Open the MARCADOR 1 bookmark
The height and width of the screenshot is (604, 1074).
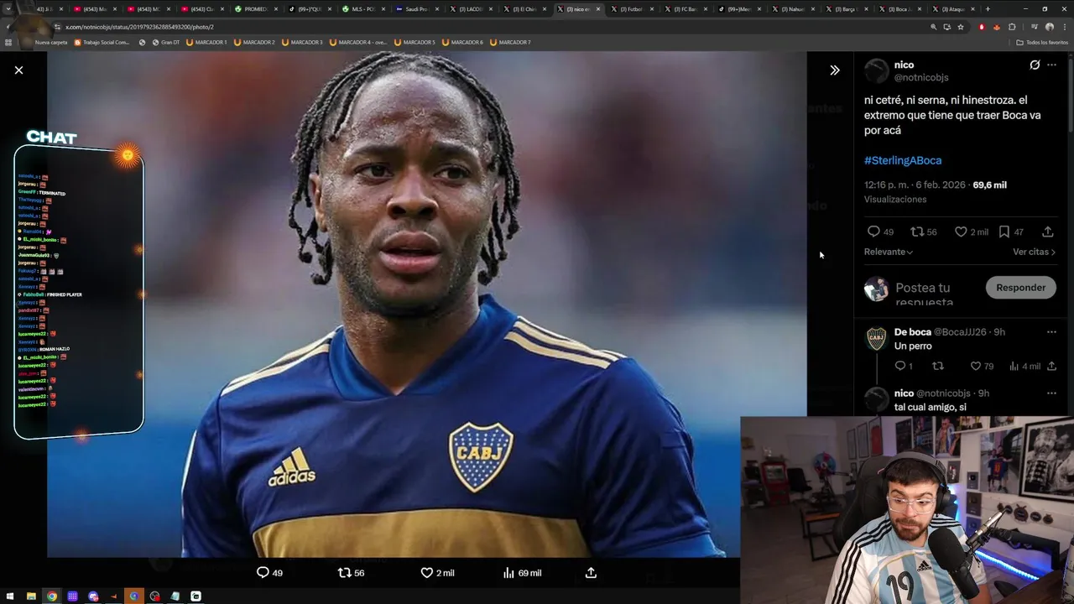click(x=206, y=42)
